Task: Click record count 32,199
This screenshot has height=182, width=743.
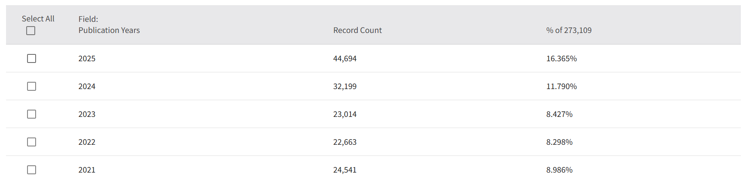Action: click(345, 87)
